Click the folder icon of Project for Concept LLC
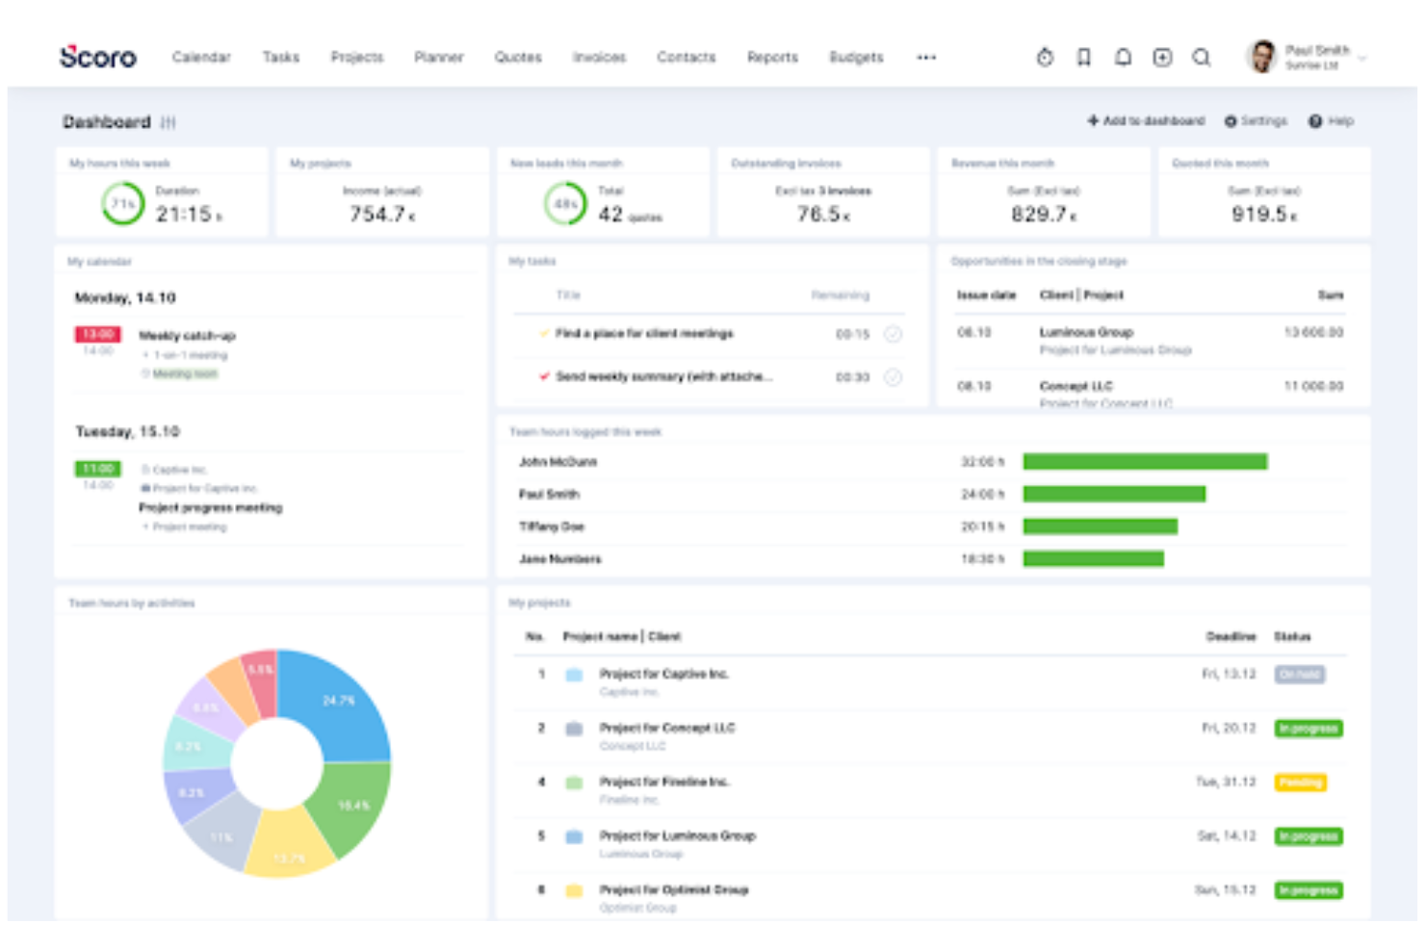This screenshot has height=950, width=1425. (574, 729)
